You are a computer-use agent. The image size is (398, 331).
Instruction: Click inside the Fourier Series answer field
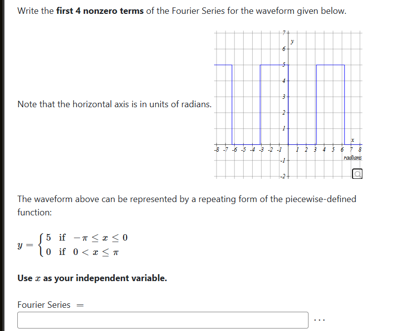click(163, 320)
